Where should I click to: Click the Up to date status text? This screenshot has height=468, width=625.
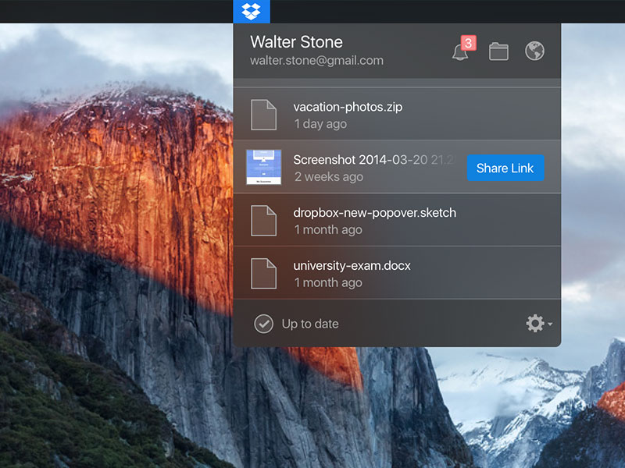pos(309,323)
